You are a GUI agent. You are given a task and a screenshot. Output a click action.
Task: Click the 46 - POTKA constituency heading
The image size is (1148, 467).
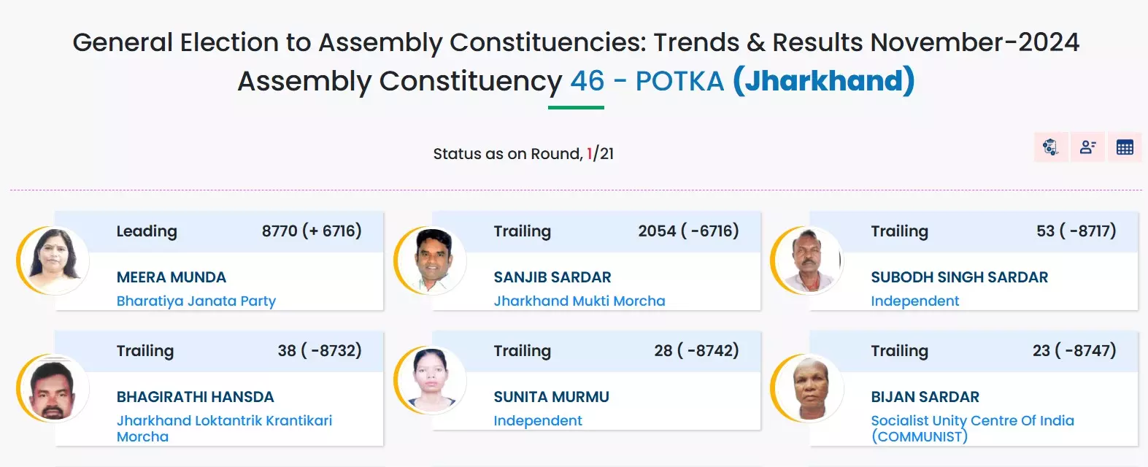(647, 81)
